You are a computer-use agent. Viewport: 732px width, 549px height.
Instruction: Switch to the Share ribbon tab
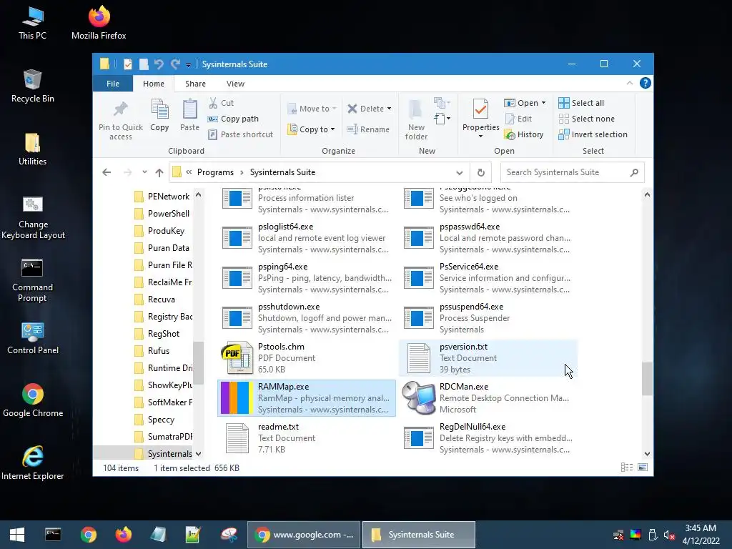(195, 84)
